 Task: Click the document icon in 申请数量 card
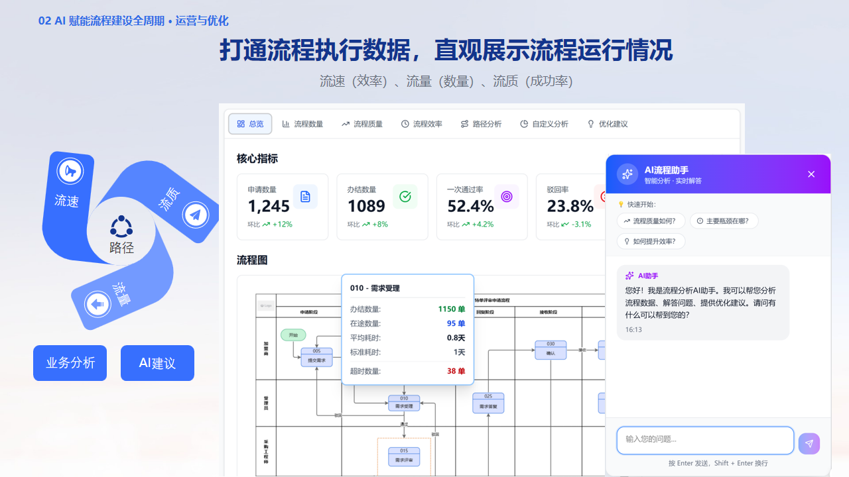[305, 196]
